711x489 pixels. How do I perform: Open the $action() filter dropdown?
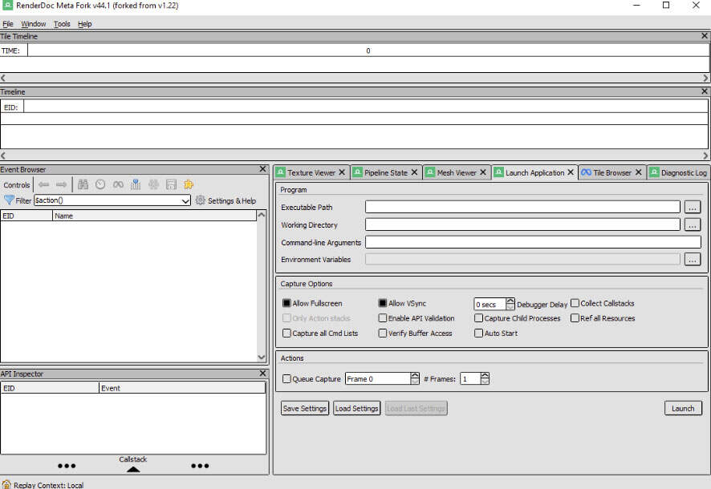pos(186,201)
